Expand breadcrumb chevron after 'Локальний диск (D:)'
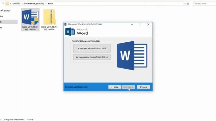This screenshot has height=121, width=216. [46, 4]
